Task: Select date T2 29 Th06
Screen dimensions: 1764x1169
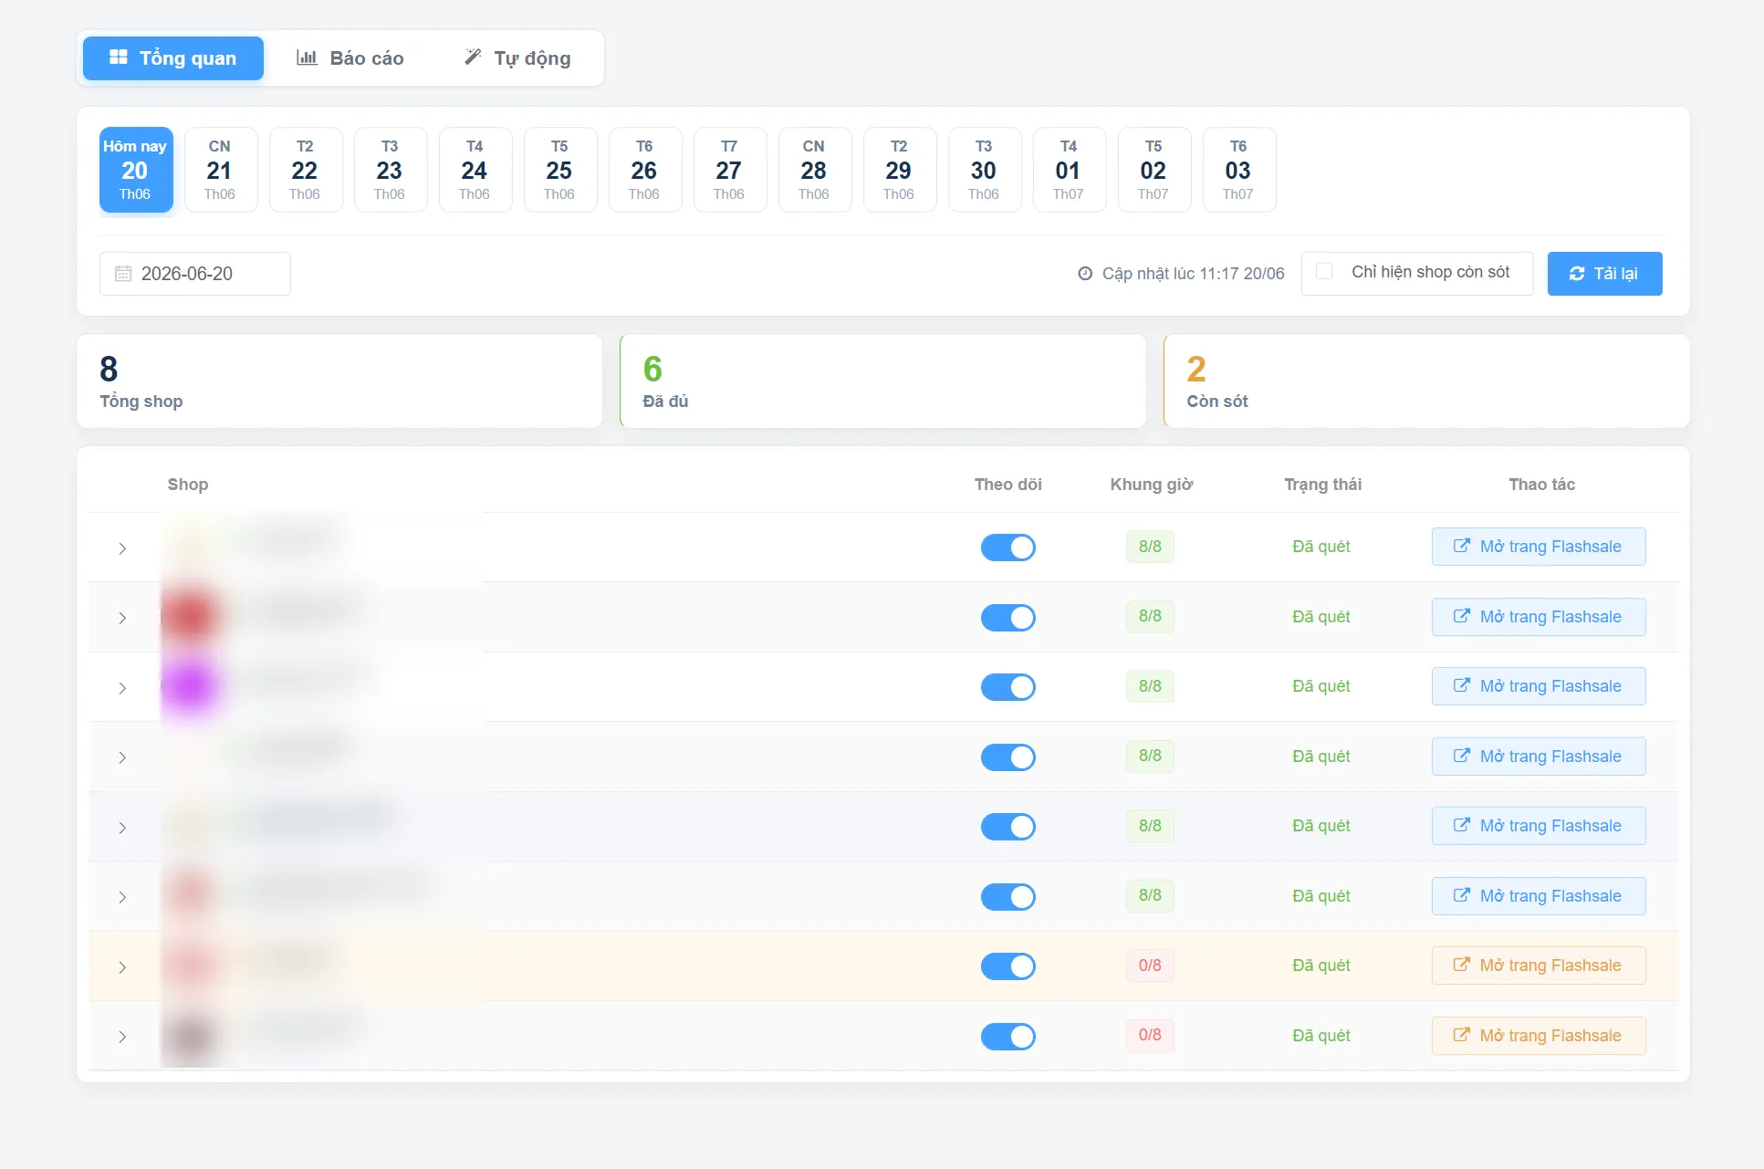Action: tap(899, 170)
